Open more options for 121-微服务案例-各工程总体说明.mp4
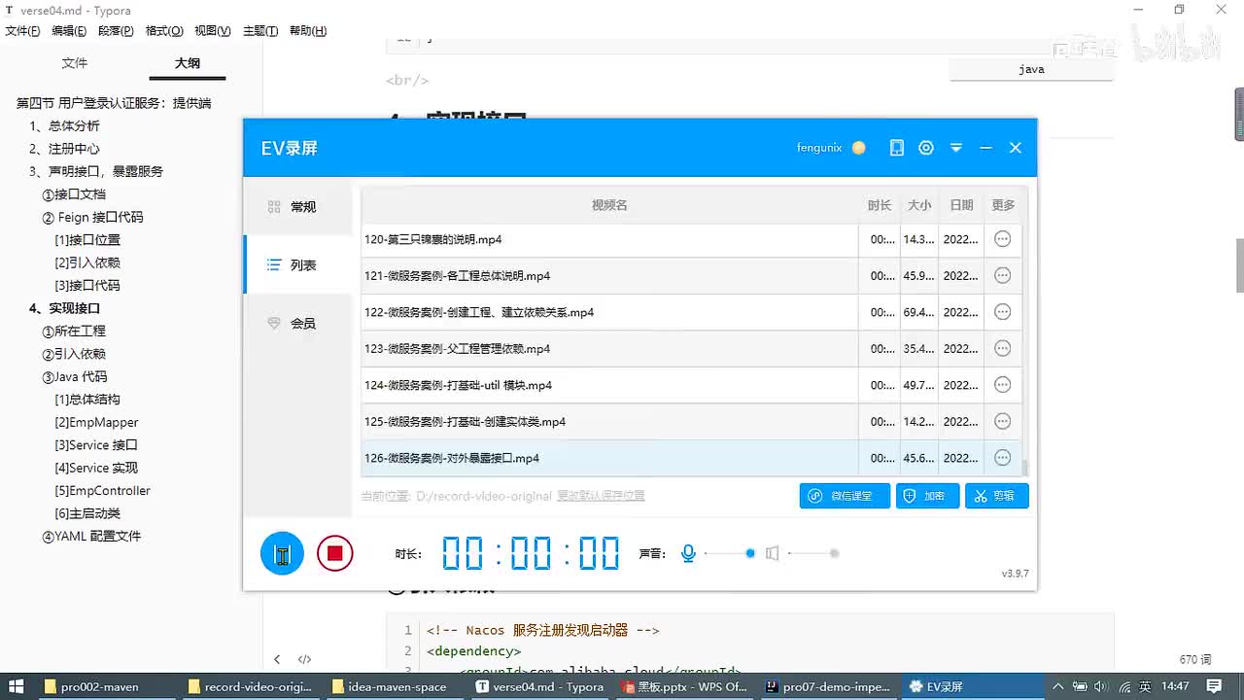The width and height of the screenshot is (1244, 700). [x=1003, y=275]
